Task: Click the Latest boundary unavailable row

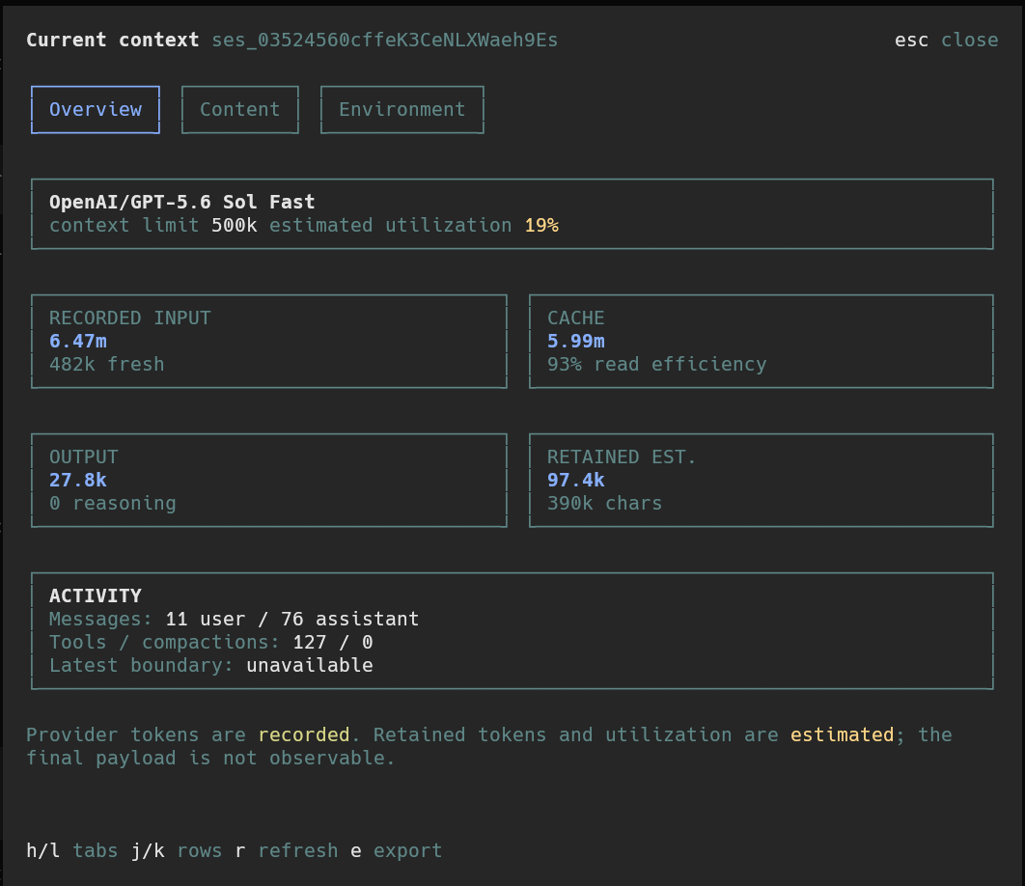Action: [x=211, y=665]
